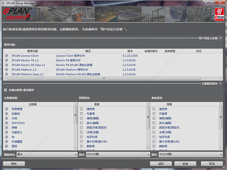Click the EPLAN logo icon at top right
227x170 pixels.
pyautogui.click(x=219, y=14)
